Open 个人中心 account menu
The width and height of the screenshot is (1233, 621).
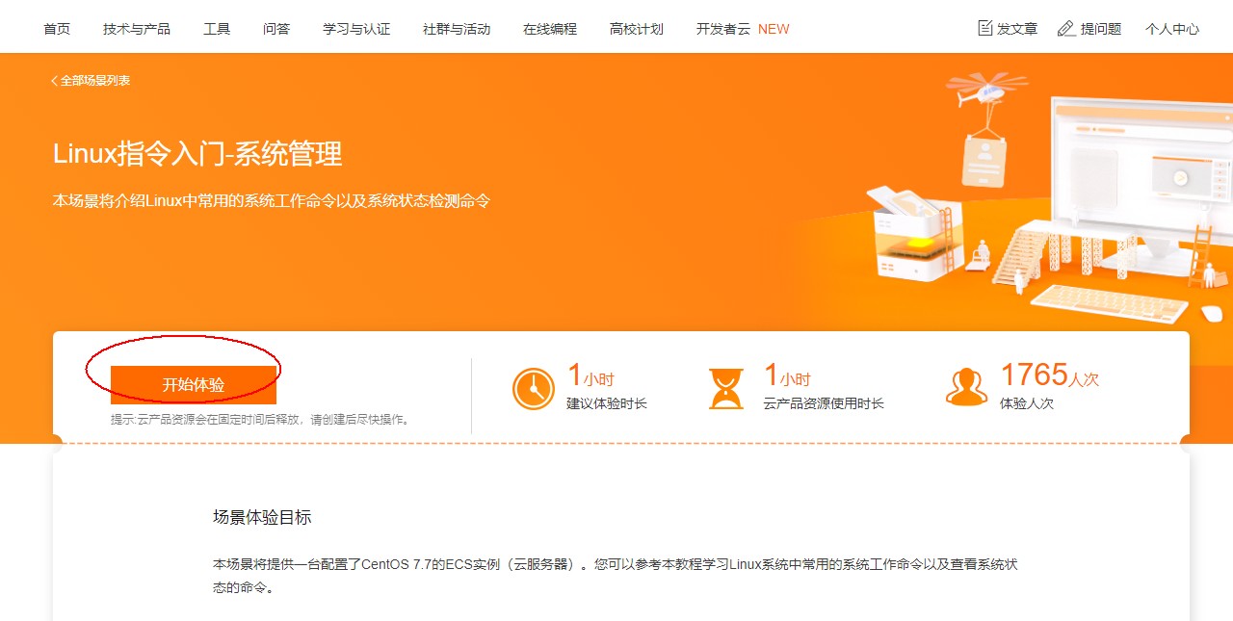pyautogui.click(x=1172, y=29)
